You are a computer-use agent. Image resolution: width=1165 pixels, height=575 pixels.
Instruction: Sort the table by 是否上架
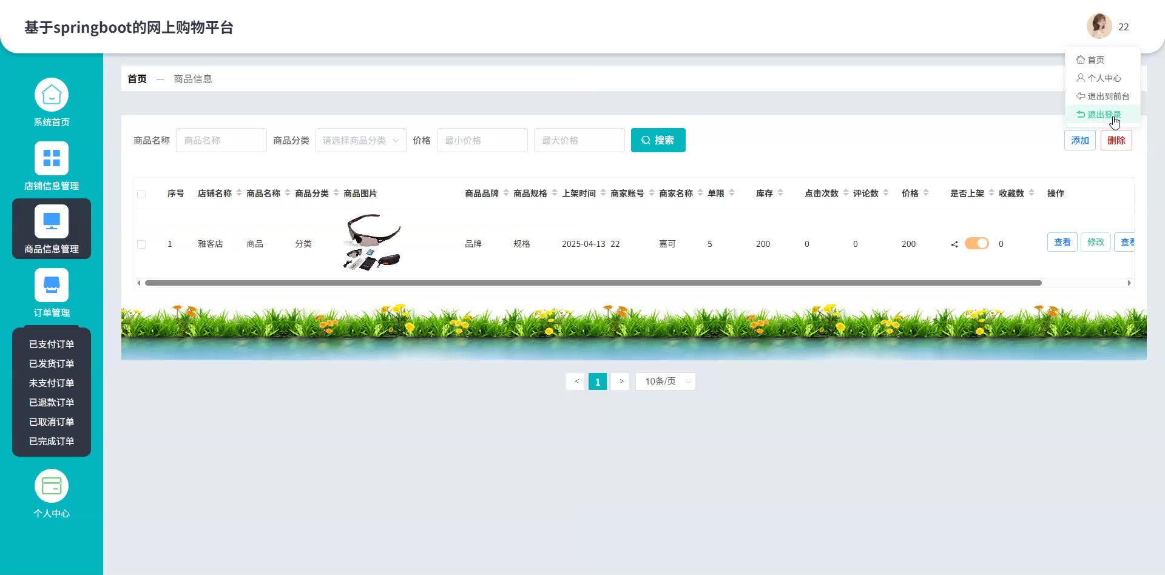(x=991, y=193)
